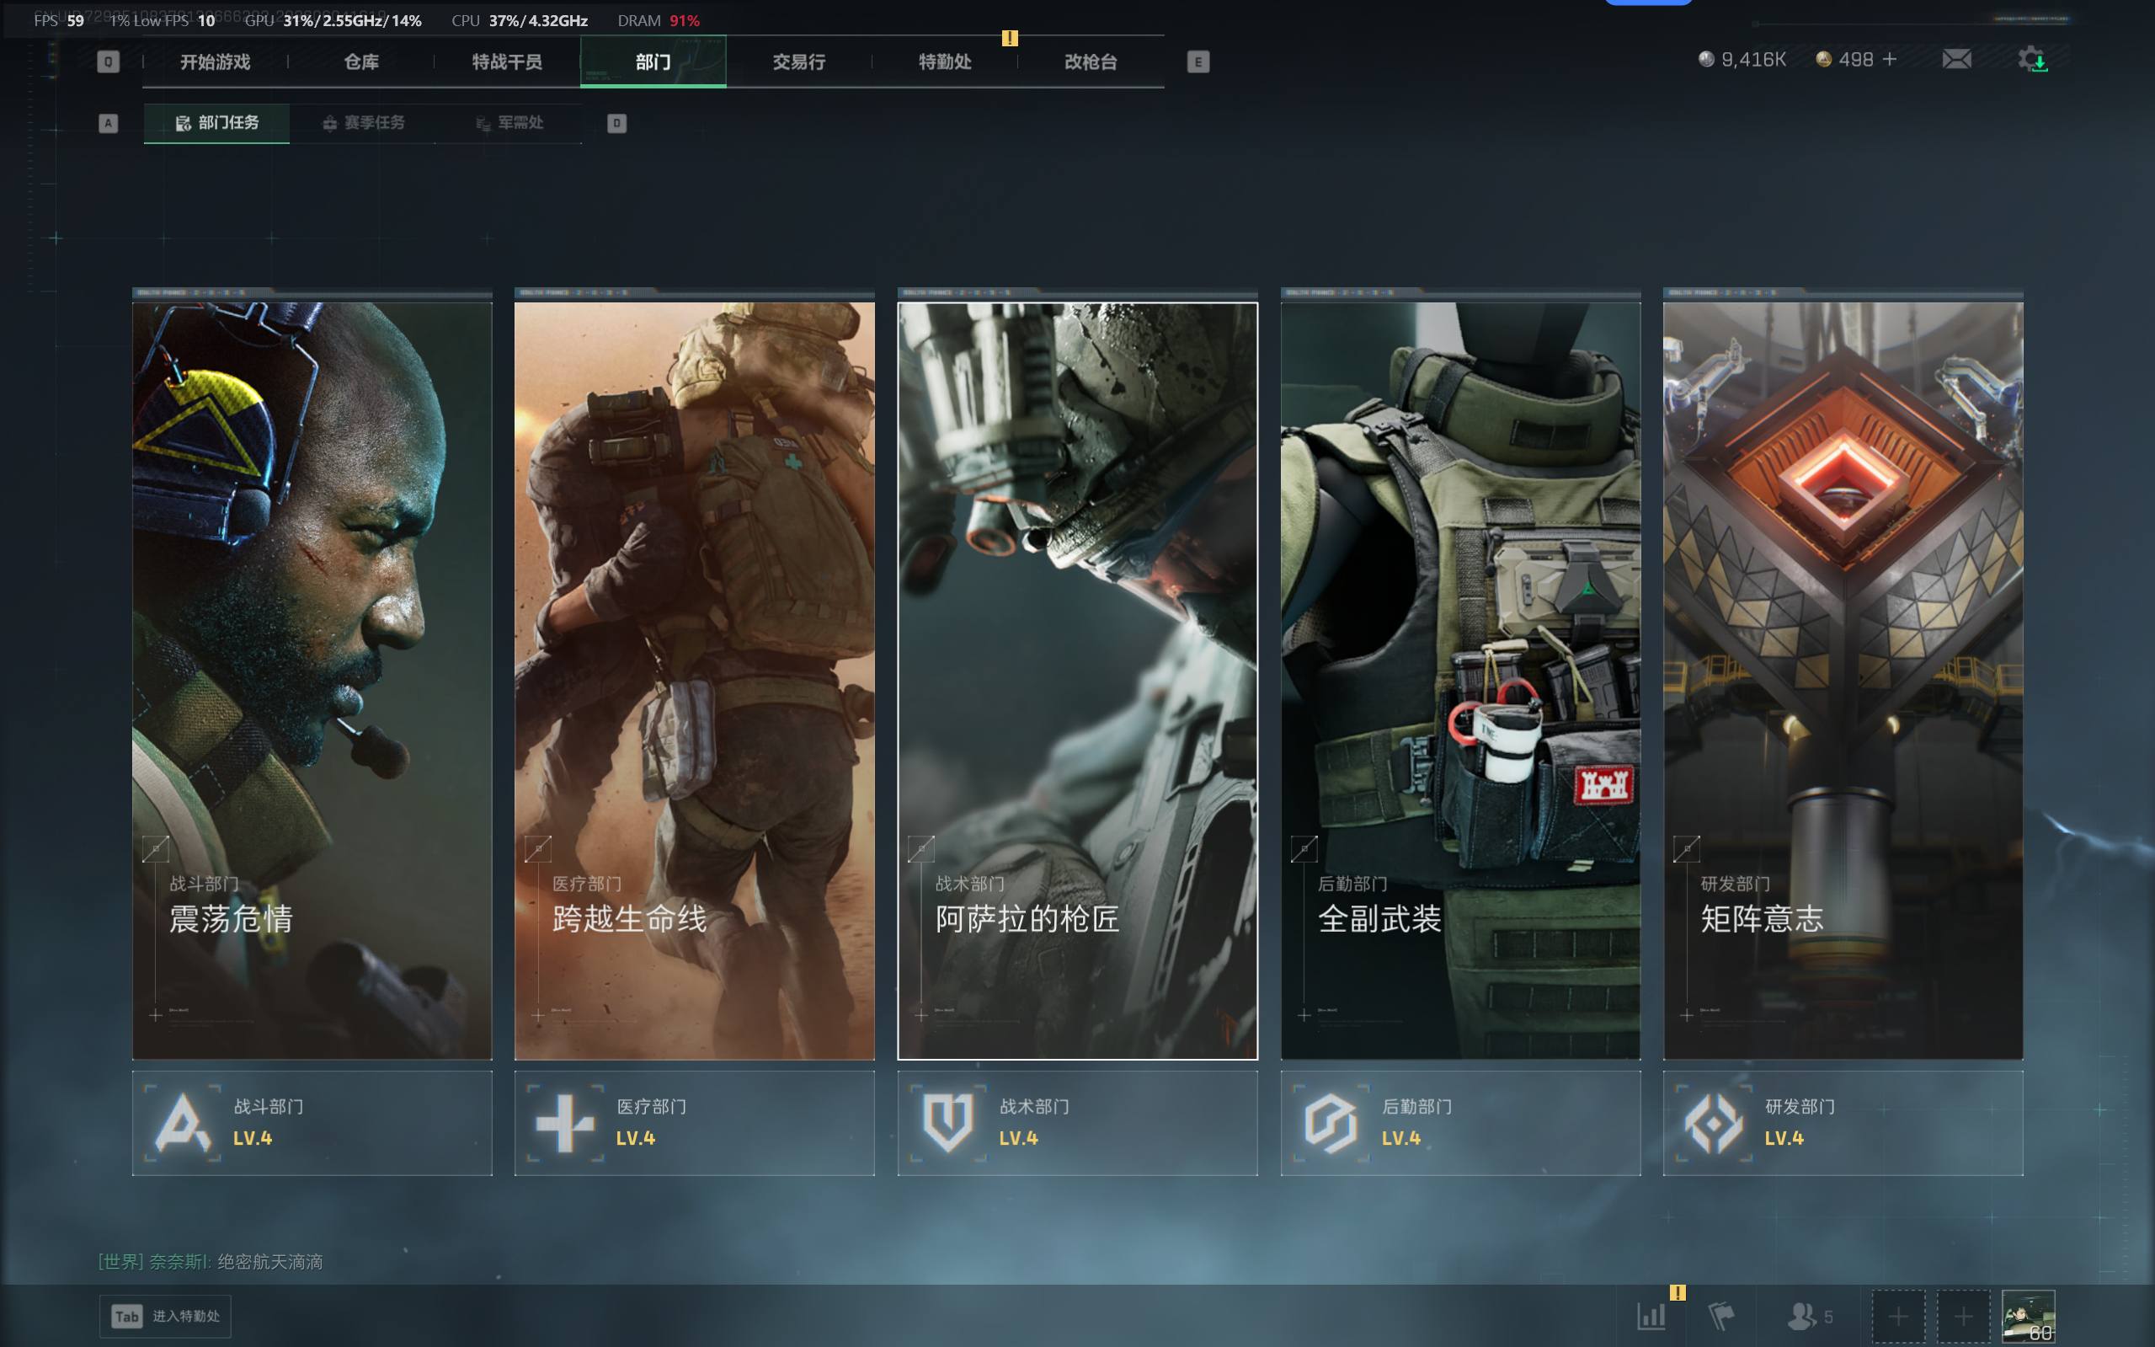Invite teammate in first empty plus slot
This screenshot has height=1347, width=2155.
point(1897,1316)
